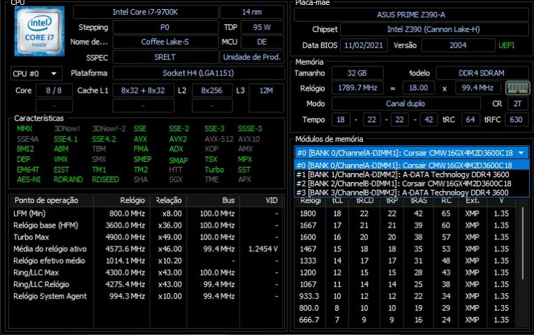
Task: Click the SSE4.2 feature label
Action: (x=103, y=139)
